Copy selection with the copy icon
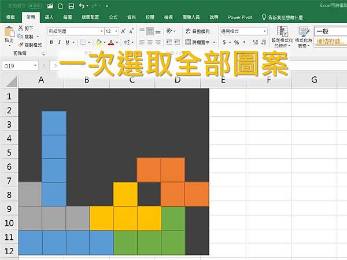This screenshot has width=347, height=260. click(20, 36)
